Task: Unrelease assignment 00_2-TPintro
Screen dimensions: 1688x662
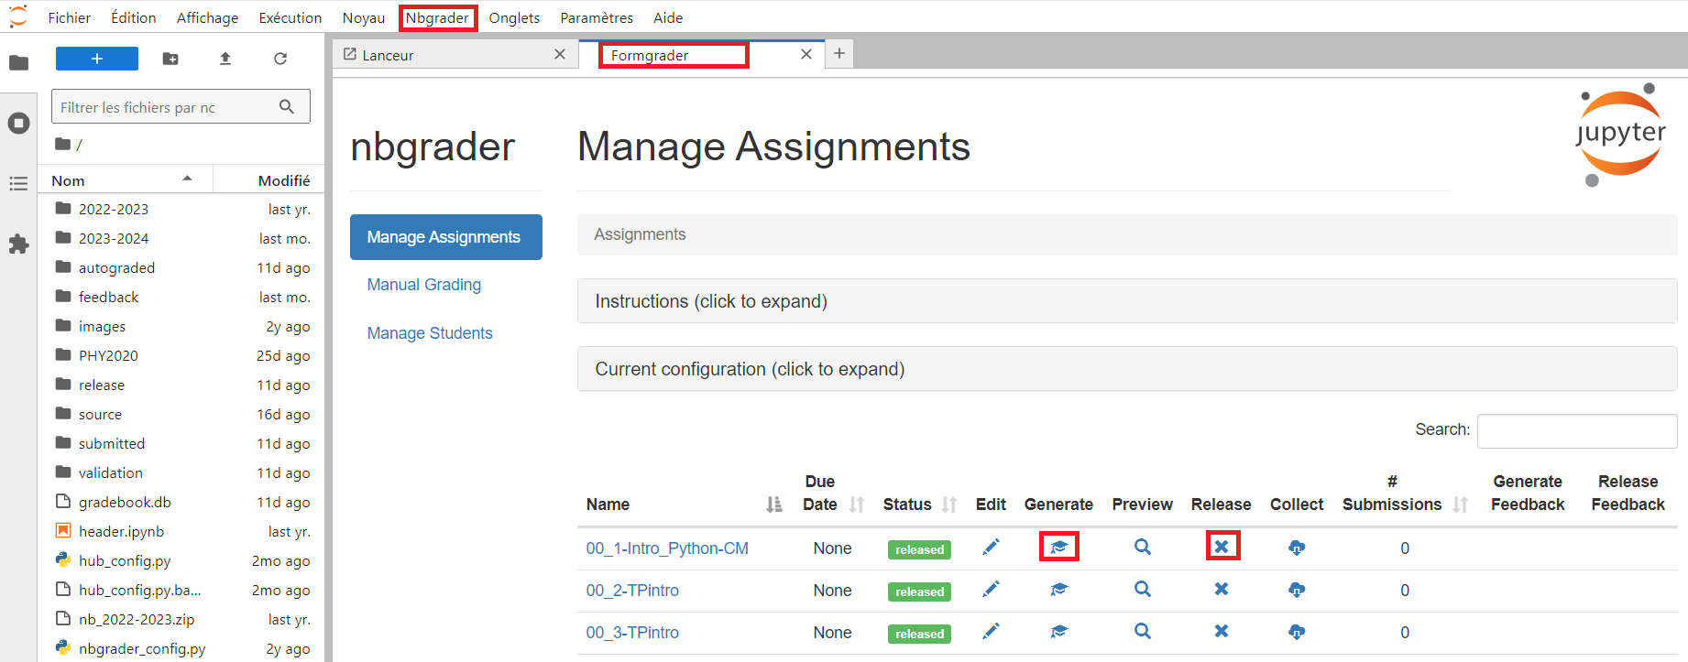Action: point(1222,590)
